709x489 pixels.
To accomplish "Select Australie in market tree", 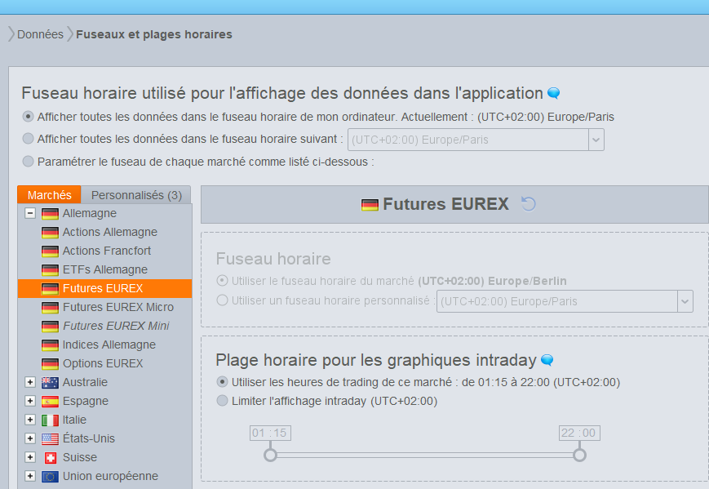I will [x=85, y=382].
